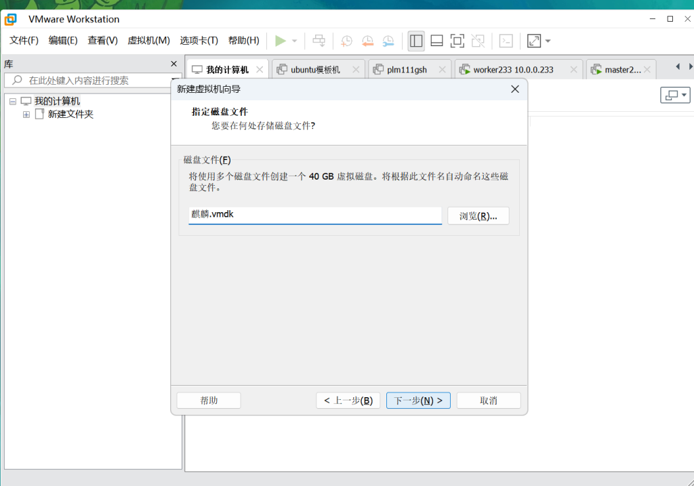Click the library search input box
The width and height of the screenshot is (694, 486).
coord(95,80)
